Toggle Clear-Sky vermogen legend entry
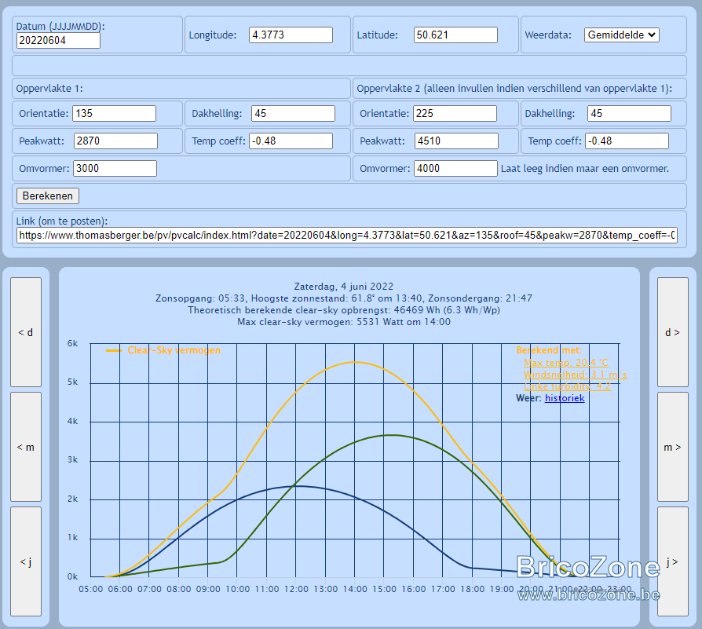The height and width of the screenshot is (629, 702). (163, 350)
